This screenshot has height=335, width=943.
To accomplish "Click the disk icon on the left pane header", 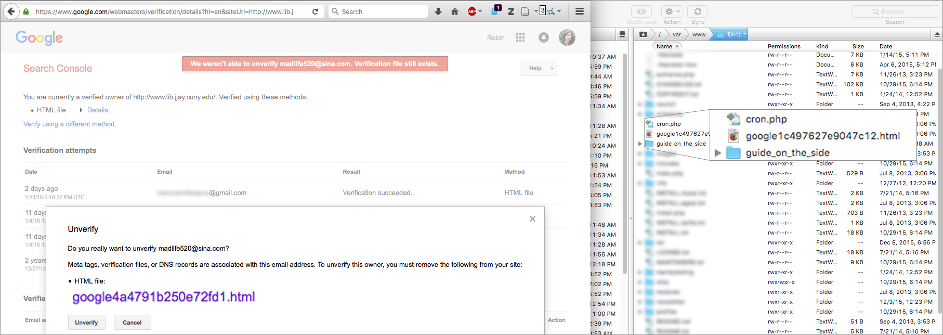I will (x=622, y=34).
